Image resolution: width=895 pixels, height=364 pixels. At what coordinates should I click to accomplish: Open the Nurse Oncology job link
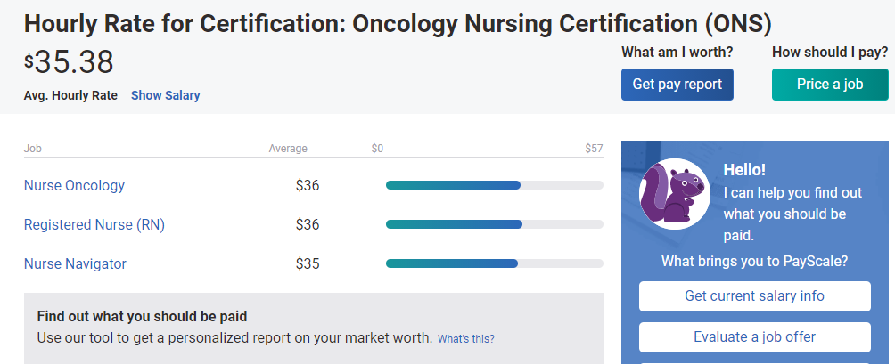point(74,186)
